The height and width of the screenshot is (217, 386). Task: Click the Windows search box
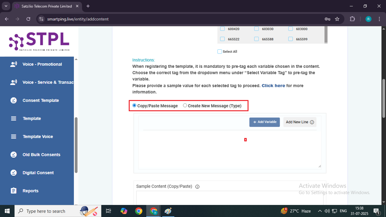pyautogui.click(x=58, y=211)
